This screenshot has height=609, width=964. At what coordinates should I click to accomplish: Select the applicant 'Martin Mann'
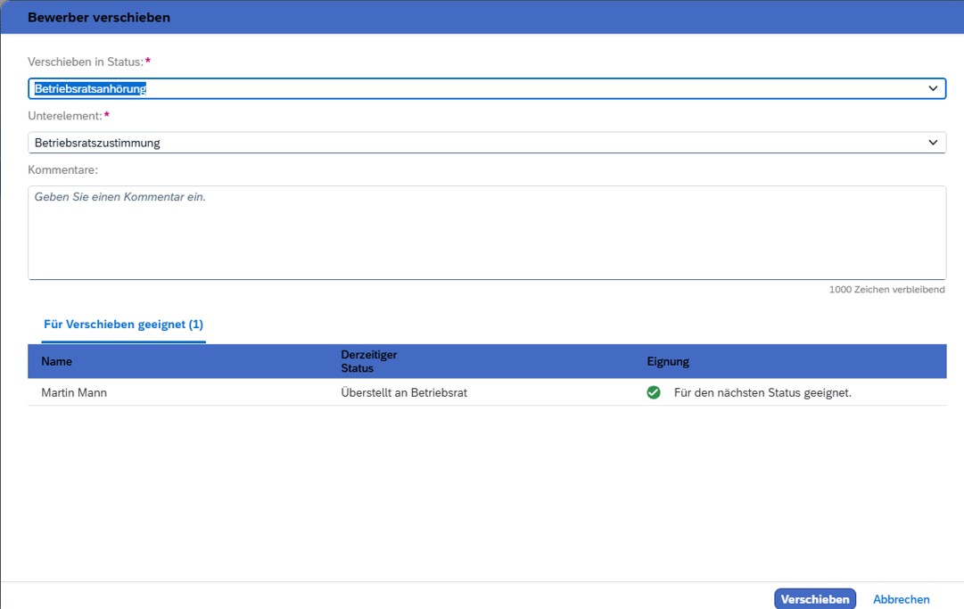(74, 392)
